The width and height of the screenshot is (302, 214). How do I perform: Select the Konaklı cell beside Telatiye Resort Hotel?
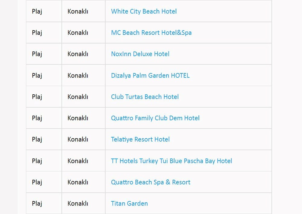click(78, 140)
